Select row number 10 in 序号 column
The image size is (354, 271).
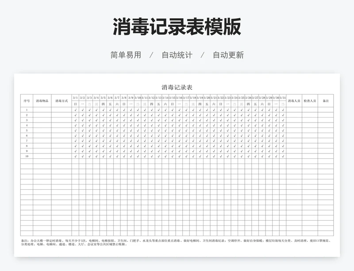pos(27,156)
